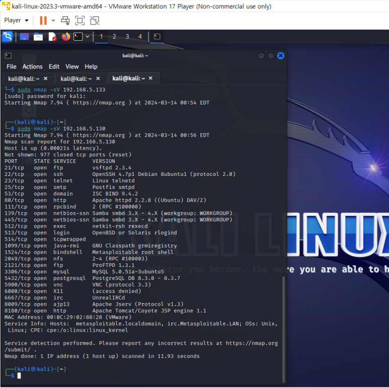Click the '22/tcp' port entry

pyautogui.click(x=14, y=174)
